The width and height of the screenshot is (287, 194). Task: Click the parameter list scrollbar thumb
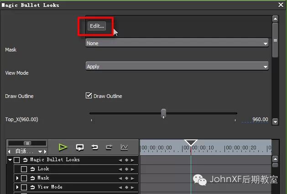pyautogui.click(x=275, y=40)
